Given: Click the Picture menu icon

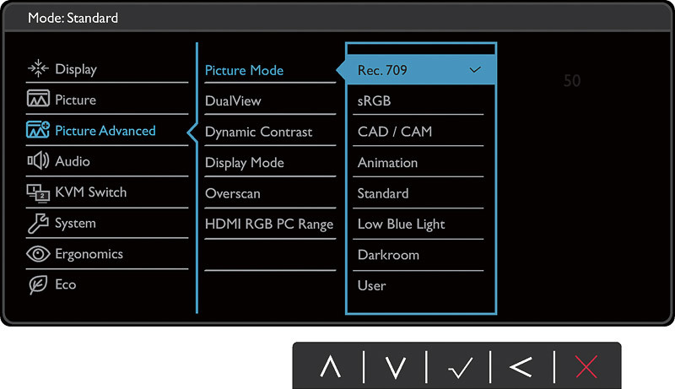Looking at the screenshot, I should pyautogui.click(x=38, y=99).
